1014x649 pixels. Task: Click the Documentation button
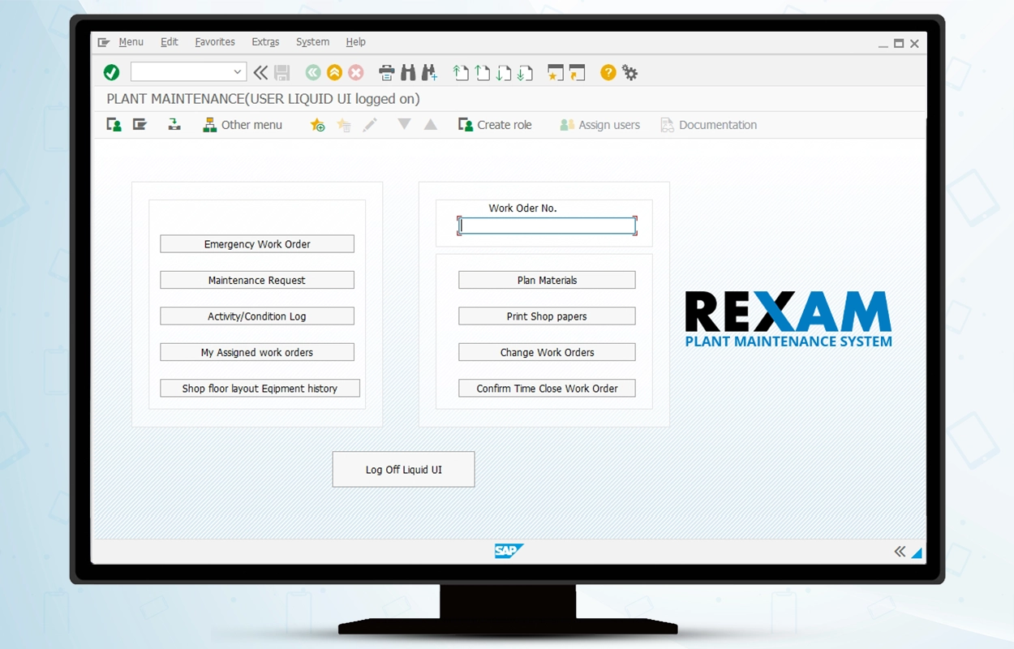pyautogui.click(x=709, y=124)
